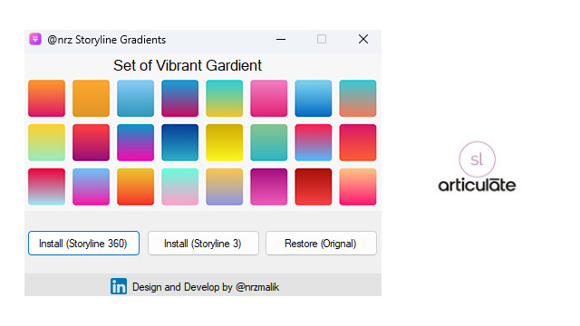Pick the green-to-teal gradient swatch
Image resolution: width=580 pixels, height=326 pixels.
269,143
